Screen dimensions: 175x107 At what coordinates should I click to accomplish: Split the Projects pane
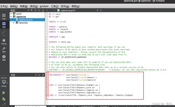tap(39, 11)
